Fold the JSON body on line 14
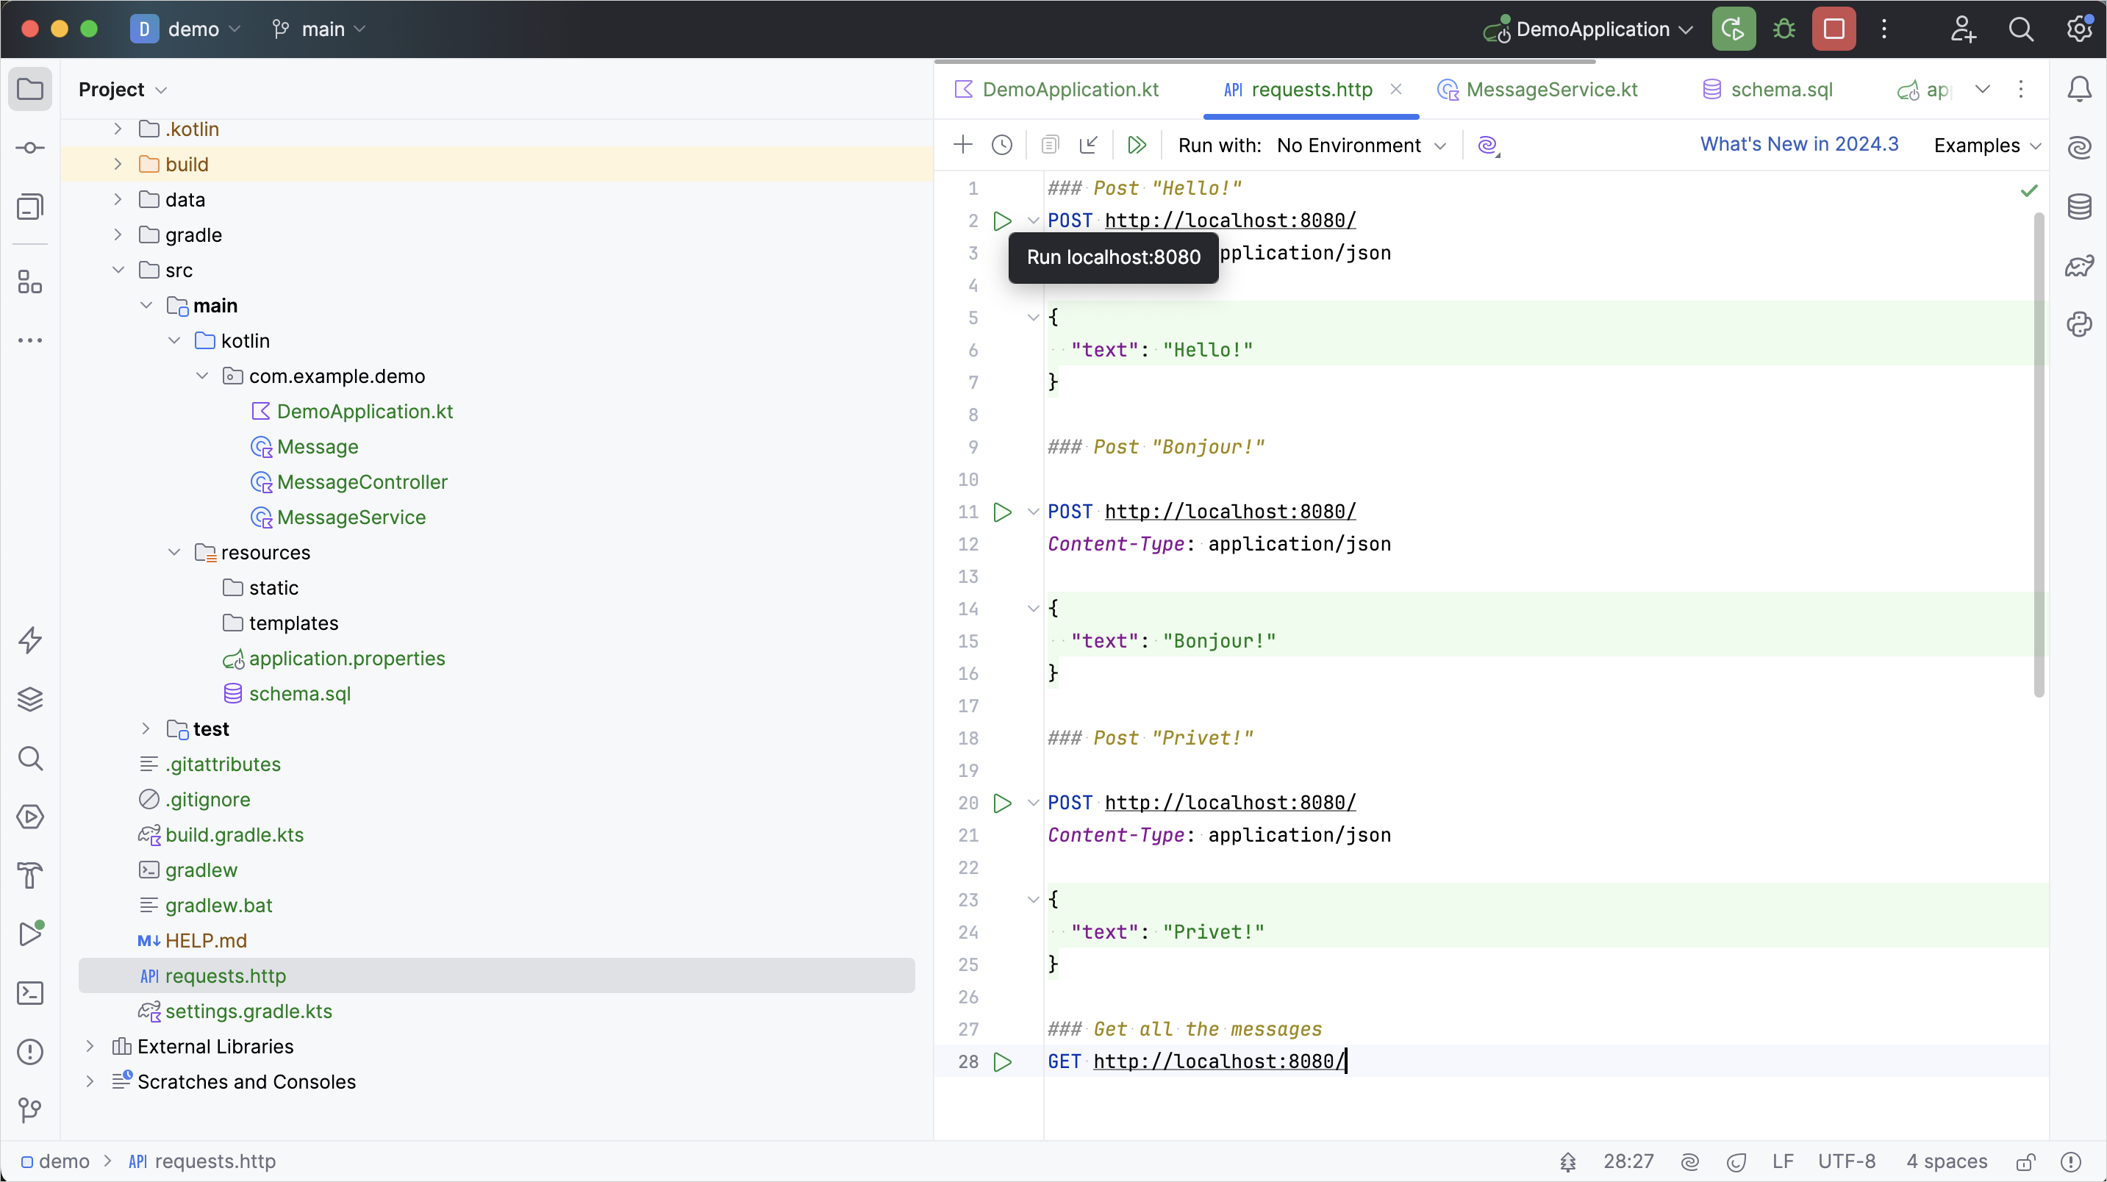Viewport: 2107px width, 1182px height. [x=1033, y=609]
